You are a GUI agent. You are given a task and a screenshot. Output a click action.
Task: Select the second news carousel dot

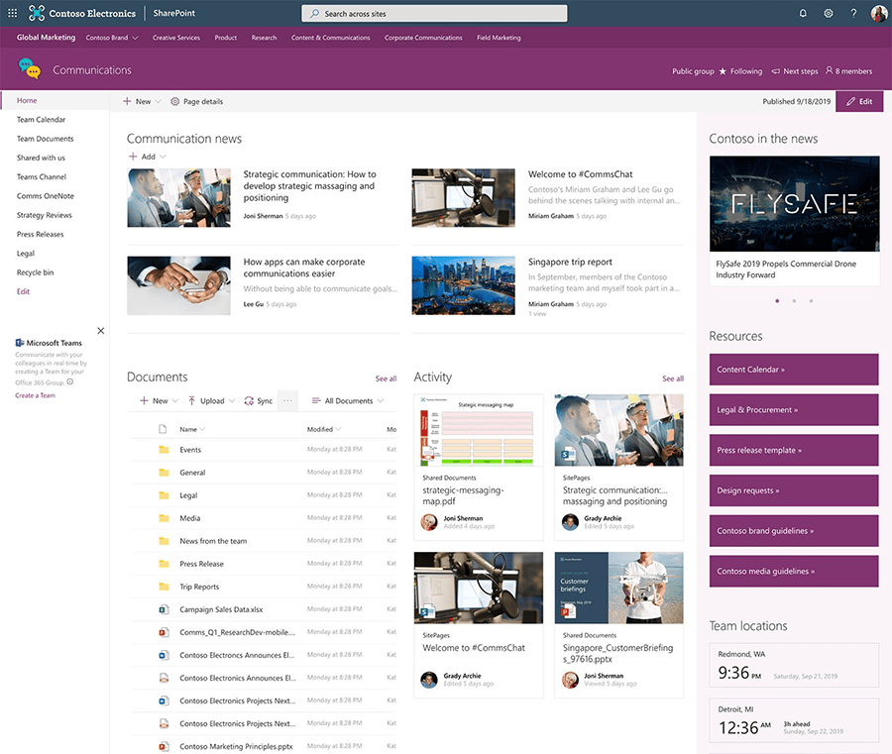click(794, 301)
